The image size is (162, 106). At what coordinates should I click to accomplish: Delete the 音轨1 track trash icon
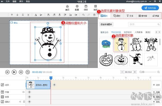[x=24, y=102]
